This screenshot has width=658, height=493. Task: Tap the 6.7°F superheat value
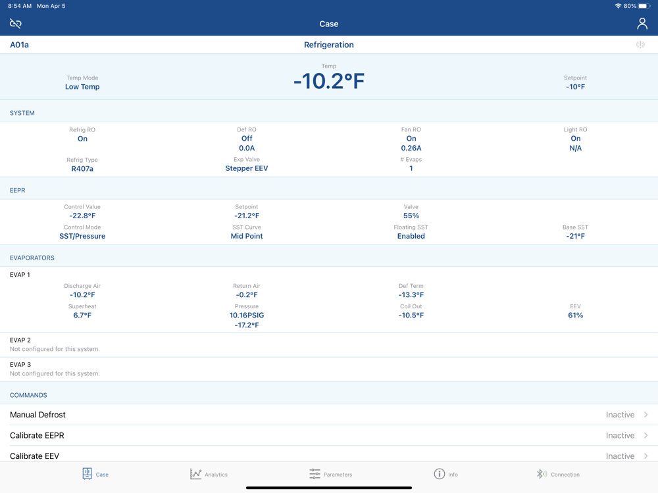point(82,316)
